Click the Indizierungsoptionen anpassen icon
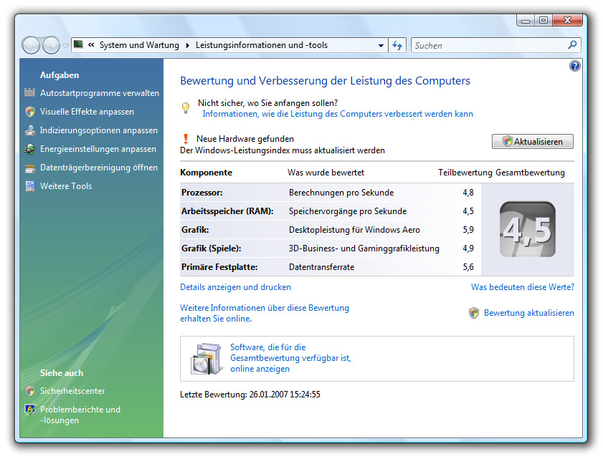 click(29, 130)
